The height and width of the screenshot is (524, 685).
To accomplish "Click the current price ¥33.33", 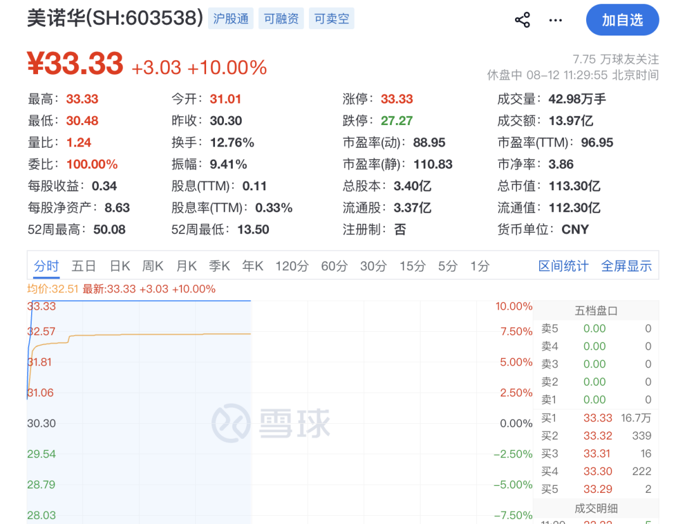I will point(75,64).
